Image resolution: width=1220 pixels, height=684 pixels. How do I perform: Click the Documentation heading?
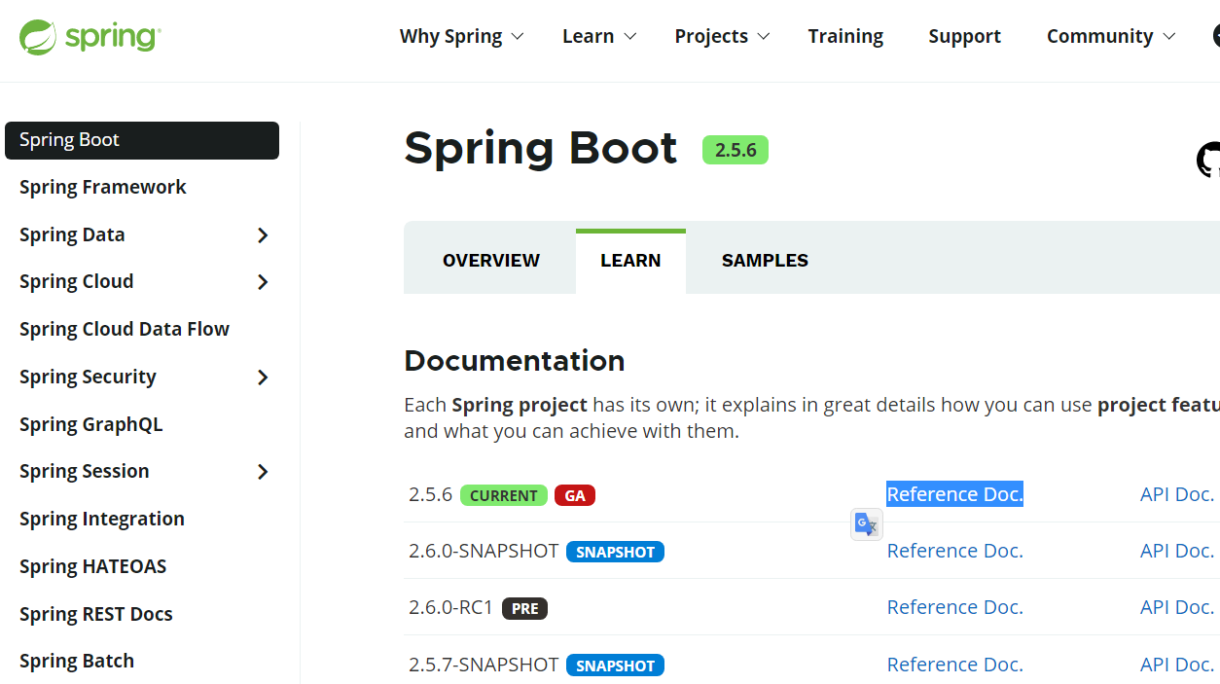click(x=514, y=361)
